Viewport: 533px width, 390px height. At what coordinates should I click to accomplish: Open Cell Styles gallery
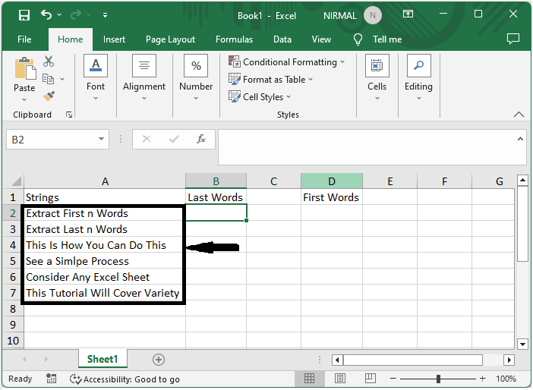tap(260, 97)
